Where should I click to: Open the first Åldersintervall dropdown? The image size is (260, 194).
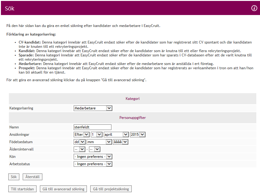pyautogui.click(x=80, y=149)
